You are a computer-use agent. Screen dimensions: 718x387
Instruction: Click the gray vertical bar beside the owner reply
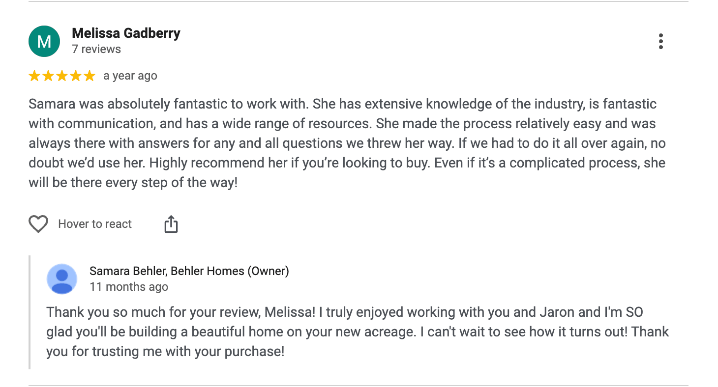[x=30, y=312]
